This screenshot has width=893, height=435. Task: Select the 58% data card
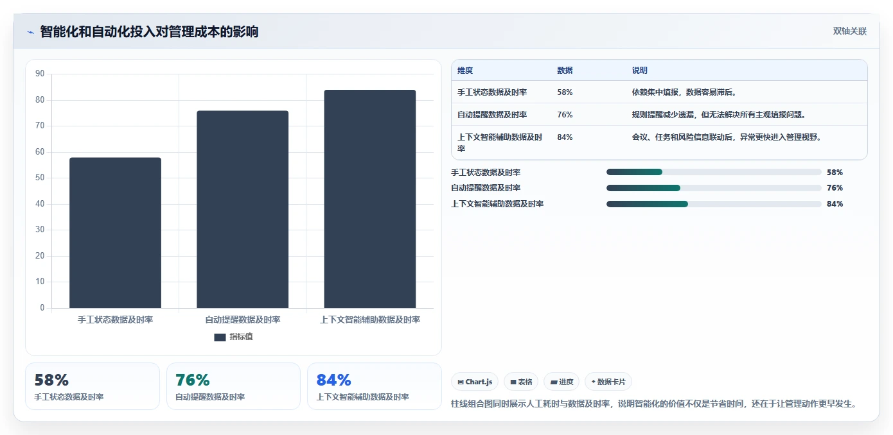pos(93,386)
